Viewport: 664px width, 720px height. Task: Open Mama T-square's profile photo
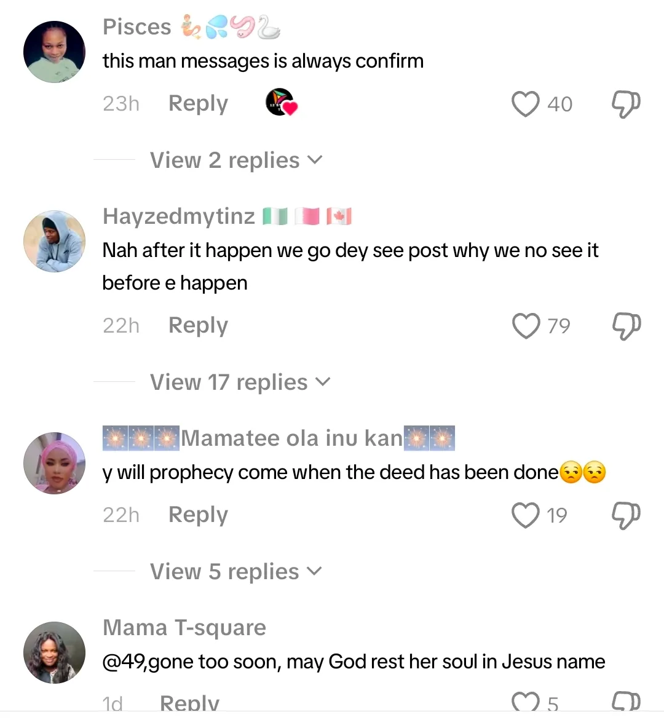[x=54, y=652]
